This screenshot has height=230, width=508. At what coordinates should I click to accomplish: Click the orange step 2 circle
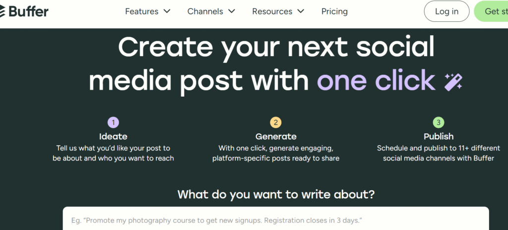click(x=276, y=122)
